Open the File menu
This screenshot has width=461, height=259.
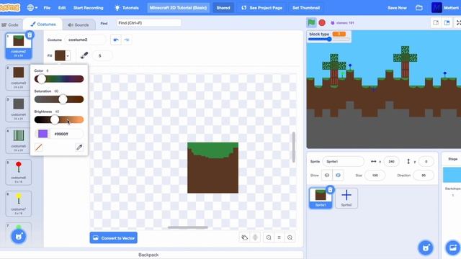[x=47, y=8]
